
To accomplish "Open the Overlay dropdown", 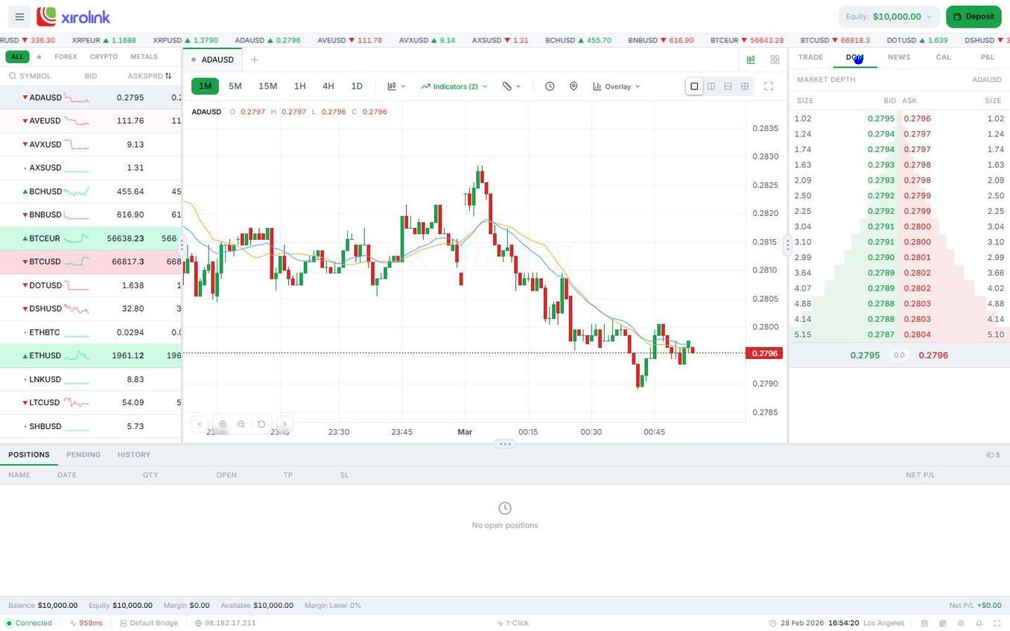I will 617,86.
